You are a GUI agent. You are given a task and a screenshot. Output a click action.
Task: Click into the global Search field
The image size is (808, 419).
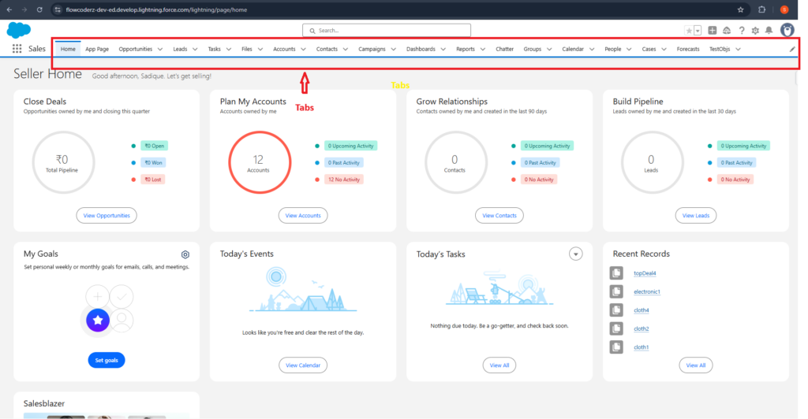tap(387, 31)
